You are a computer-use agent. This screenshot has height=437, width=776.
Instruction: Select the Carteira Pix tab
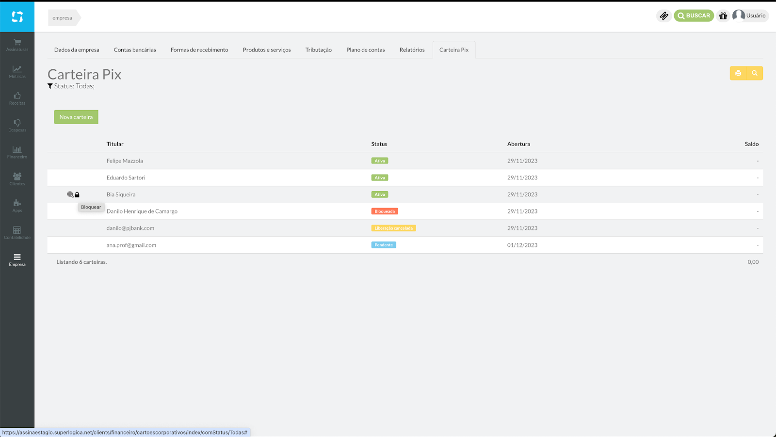[x=454, y=50]
